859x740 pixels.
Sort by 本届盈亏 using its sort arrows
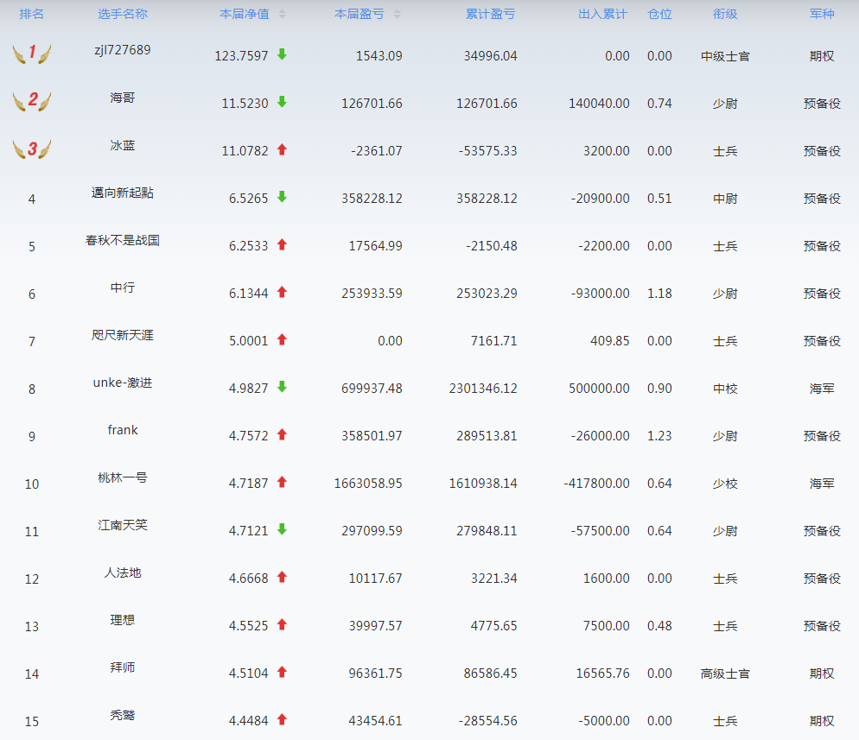[x=398, y=14]
